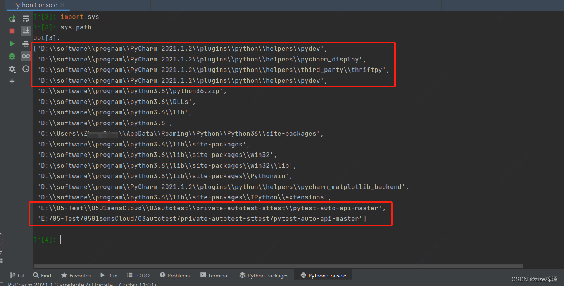Stop the running console process
Viewport: 564px width, 286px height.
tap(12, 31)
